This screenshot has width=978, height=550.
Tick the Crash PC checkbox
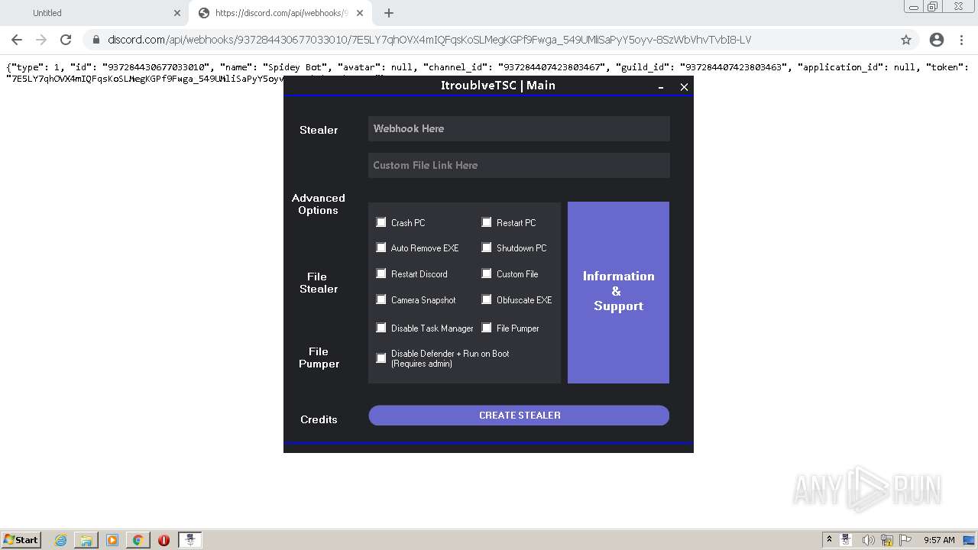point(381,222)
